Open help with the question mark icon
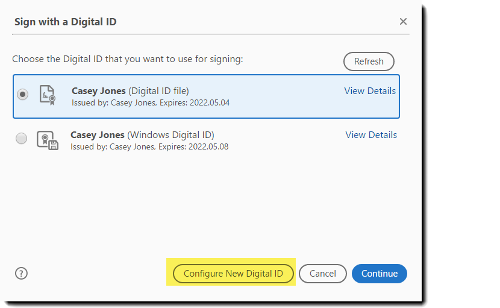 pyautogui.click(x=22, y=273)
